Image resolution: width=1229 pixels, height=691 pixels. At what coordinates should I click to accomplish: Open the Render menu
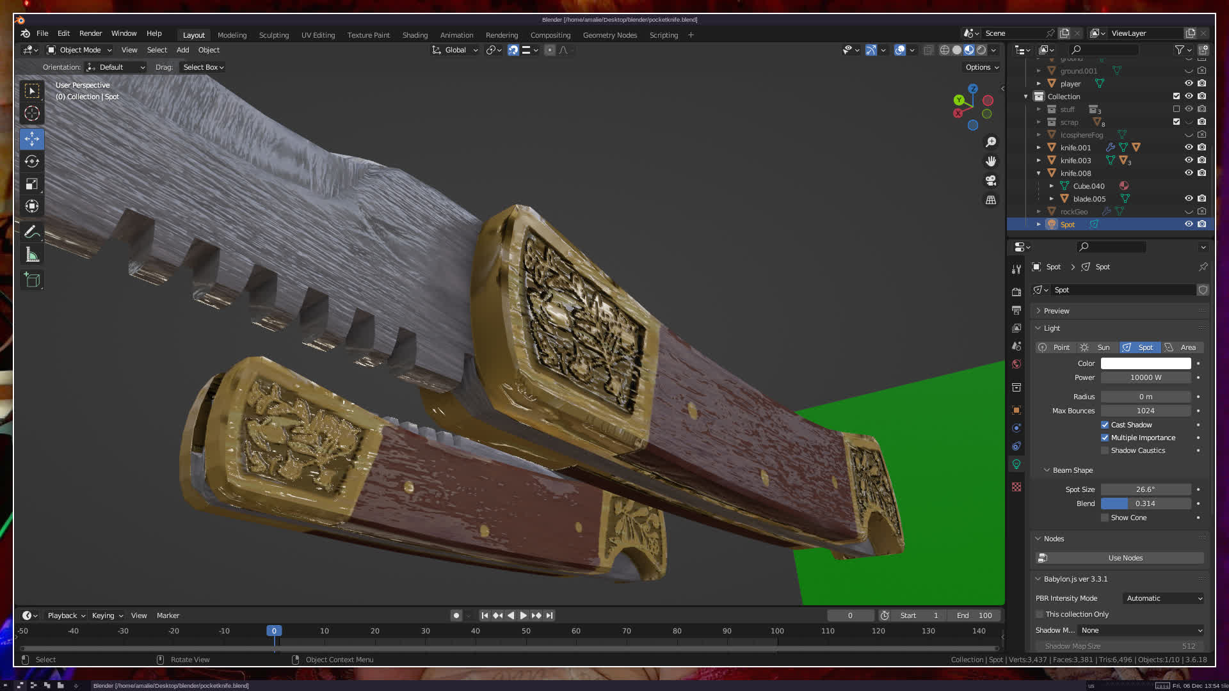[90, 33]
